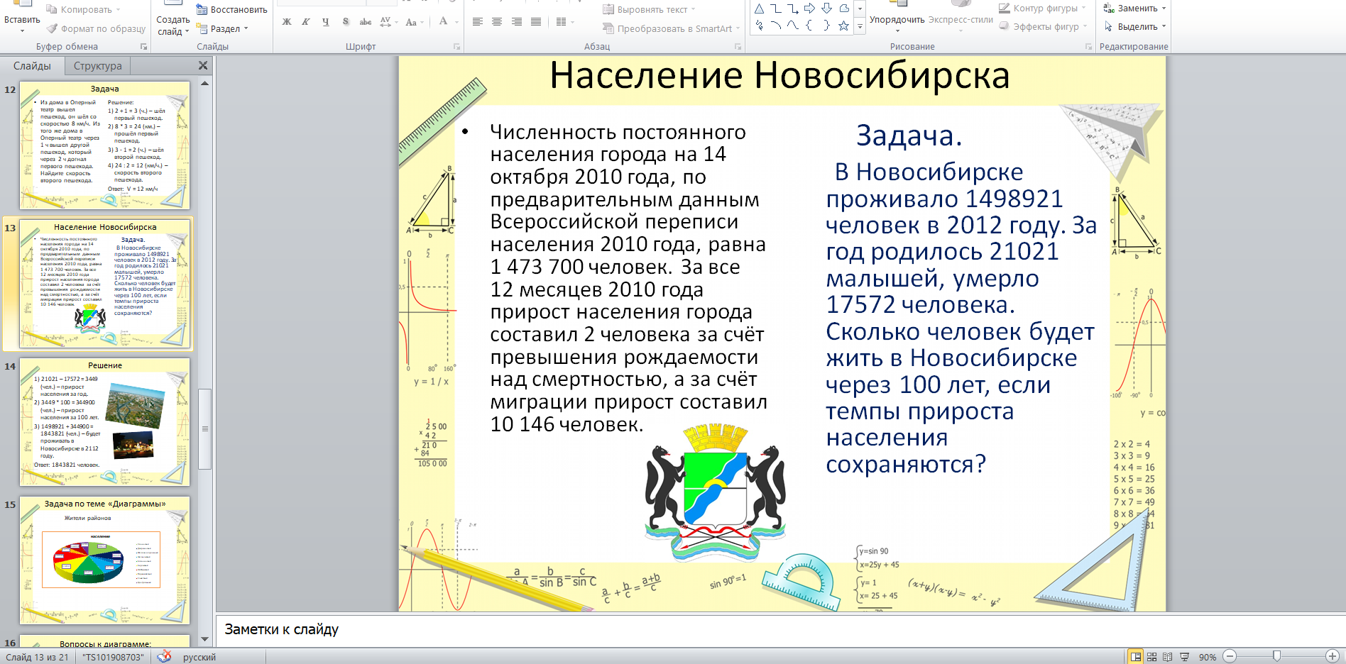Open Reading view from status bar
This screenshot has width=1346, height=664.
pyautogui.click(x=1168, y=657)
